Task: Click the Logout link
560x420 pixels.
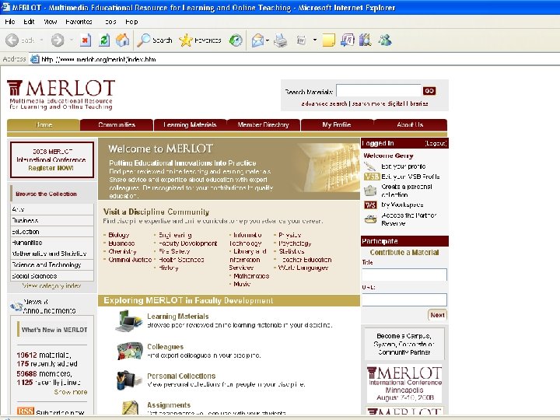Action: pyautogui.click(x=436, y=144)
